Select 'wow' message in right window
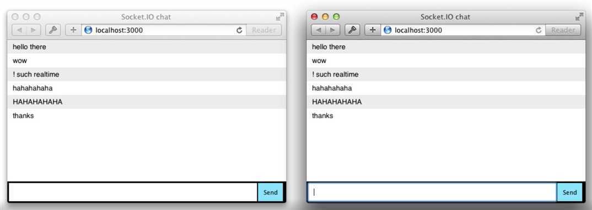Screen dimensions: 592x210 [446, 60]
